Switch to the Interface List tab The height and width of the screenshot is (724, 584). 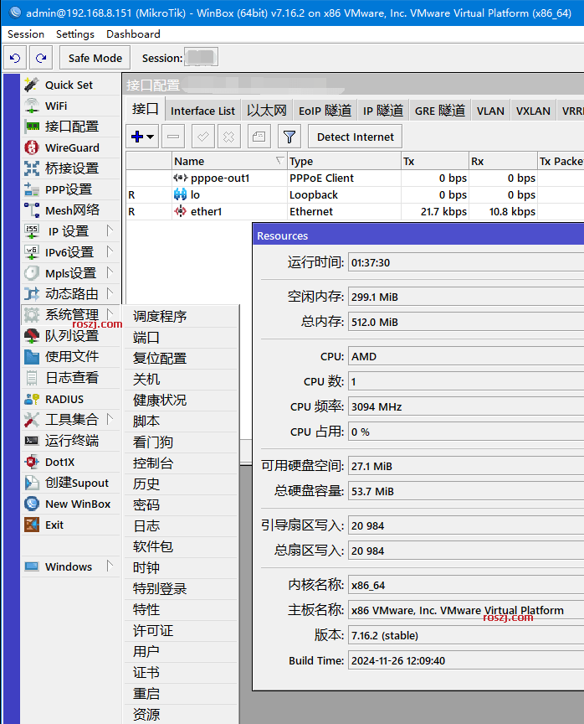point(202,111)
